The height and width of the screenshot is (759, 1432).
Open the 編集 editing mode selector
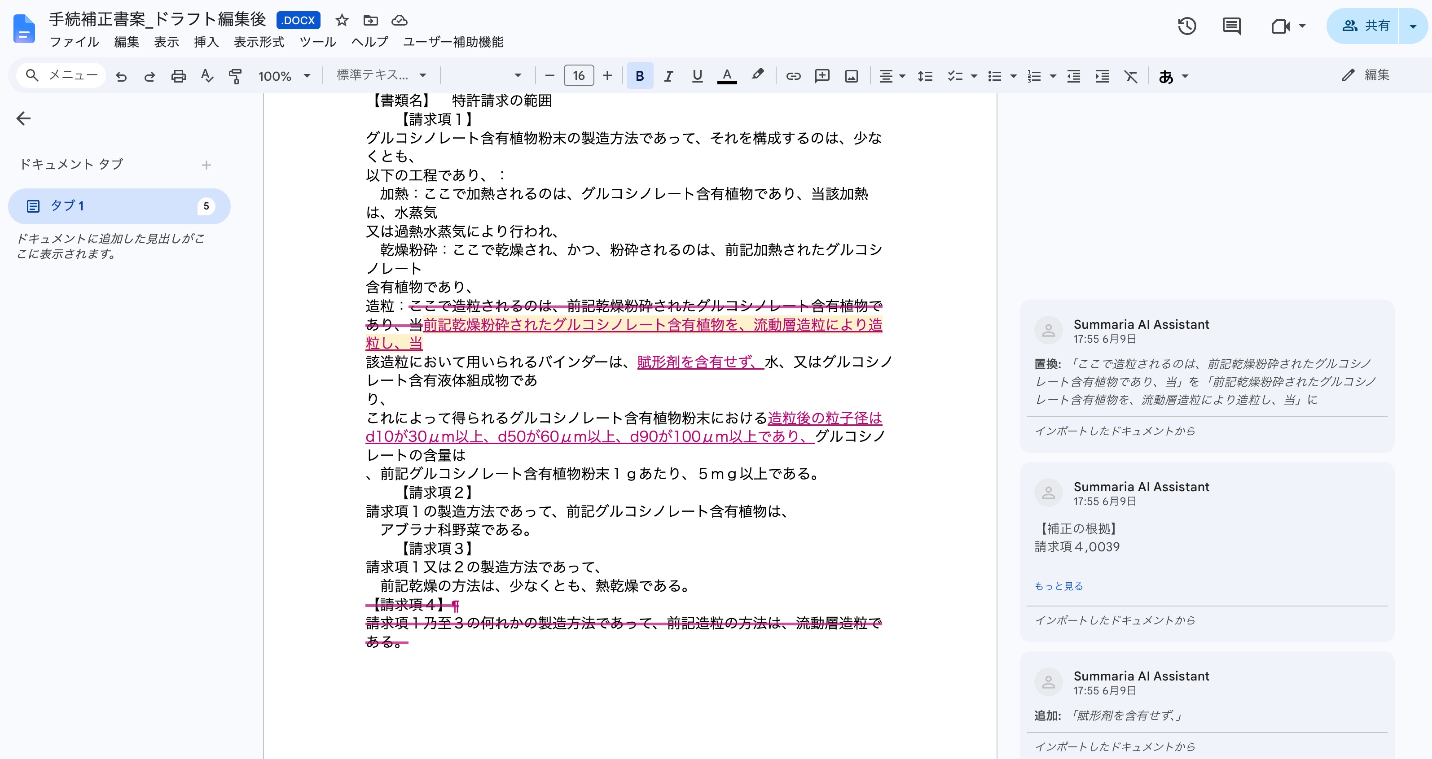pyautogui.click(x=1365, y=75)
